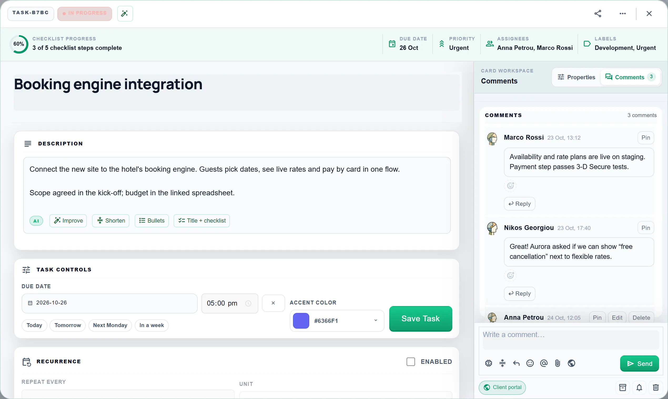Reply to Nikos Georgiou's comment
Viewport: 668px width, 399px height.
coord(520,293)
